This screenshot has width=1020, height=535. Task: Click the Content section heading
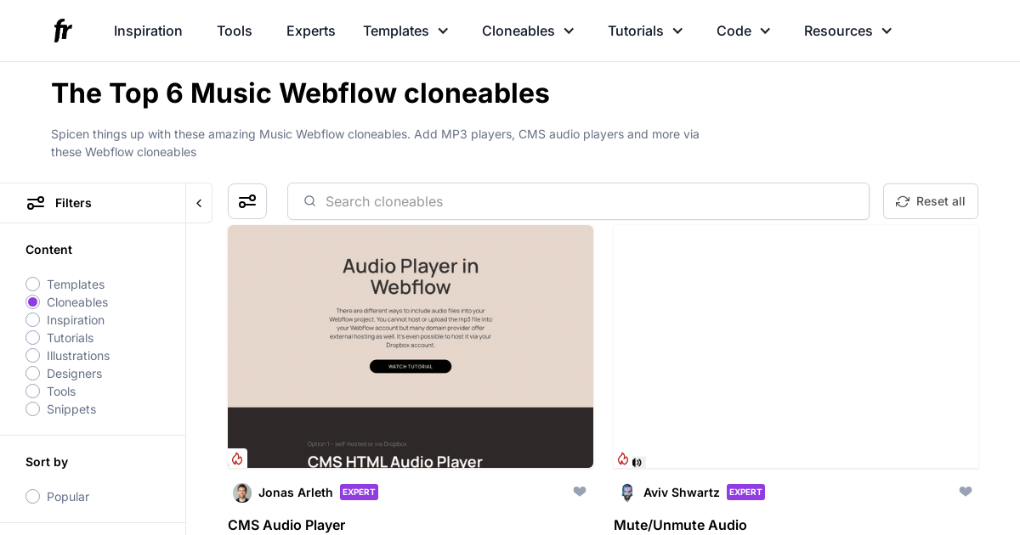click(48, 250)
